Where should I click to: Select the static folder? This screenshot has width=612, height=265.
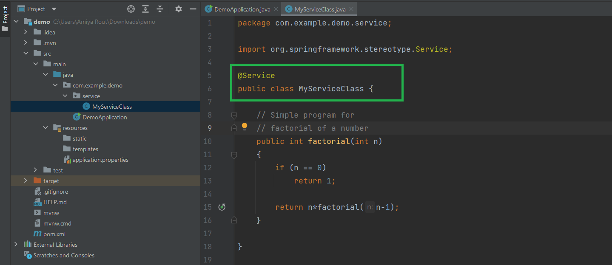point(80,138)
